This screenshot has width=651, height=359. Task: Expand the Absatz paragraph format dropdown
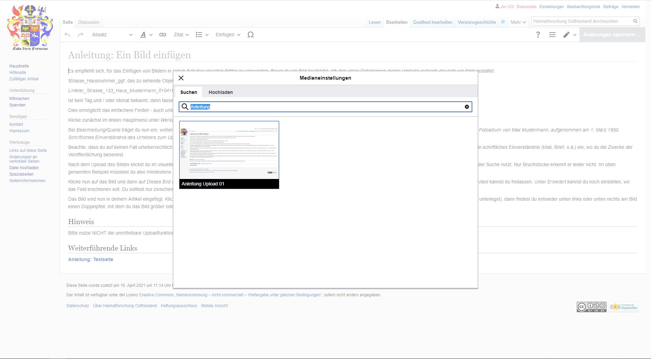pos(112,35)
